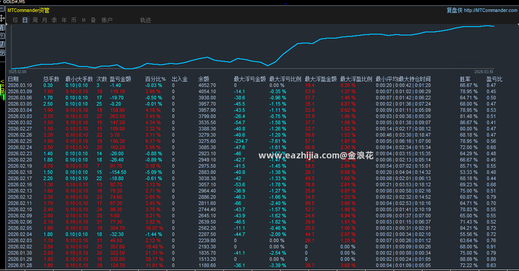
Task: Click the 盈亏比 column header
Action: click(494, 79)
